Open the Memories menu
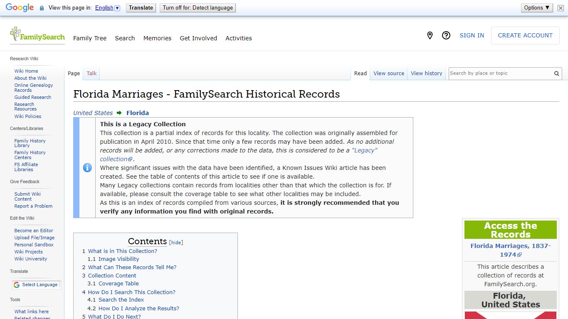 [x=157, y=38]
